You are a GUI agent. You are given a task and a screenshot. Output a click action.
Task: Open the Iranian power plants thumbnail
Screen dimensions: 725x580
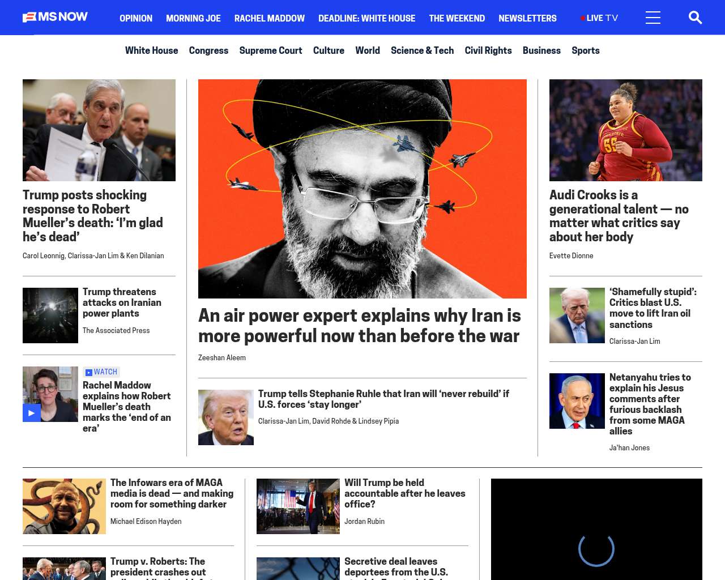click(x=50, y=315)
